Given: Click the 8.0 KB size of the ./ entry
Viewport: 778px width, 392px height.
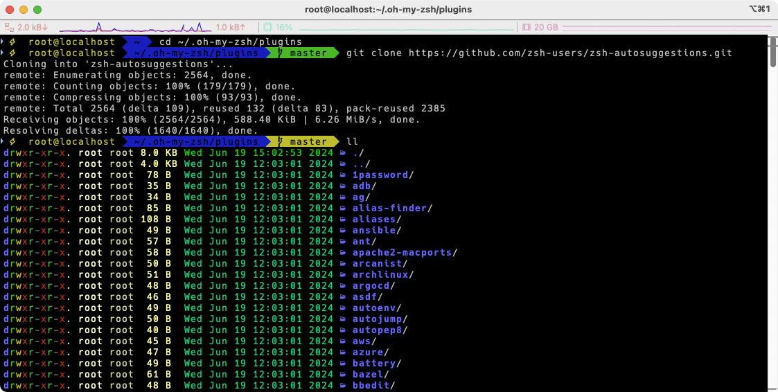Looking at the screenshot, I should [159, 153].
